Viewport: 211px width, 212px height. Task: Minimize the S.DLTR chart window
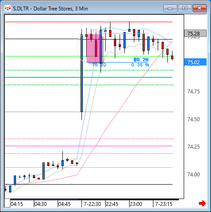170,8
